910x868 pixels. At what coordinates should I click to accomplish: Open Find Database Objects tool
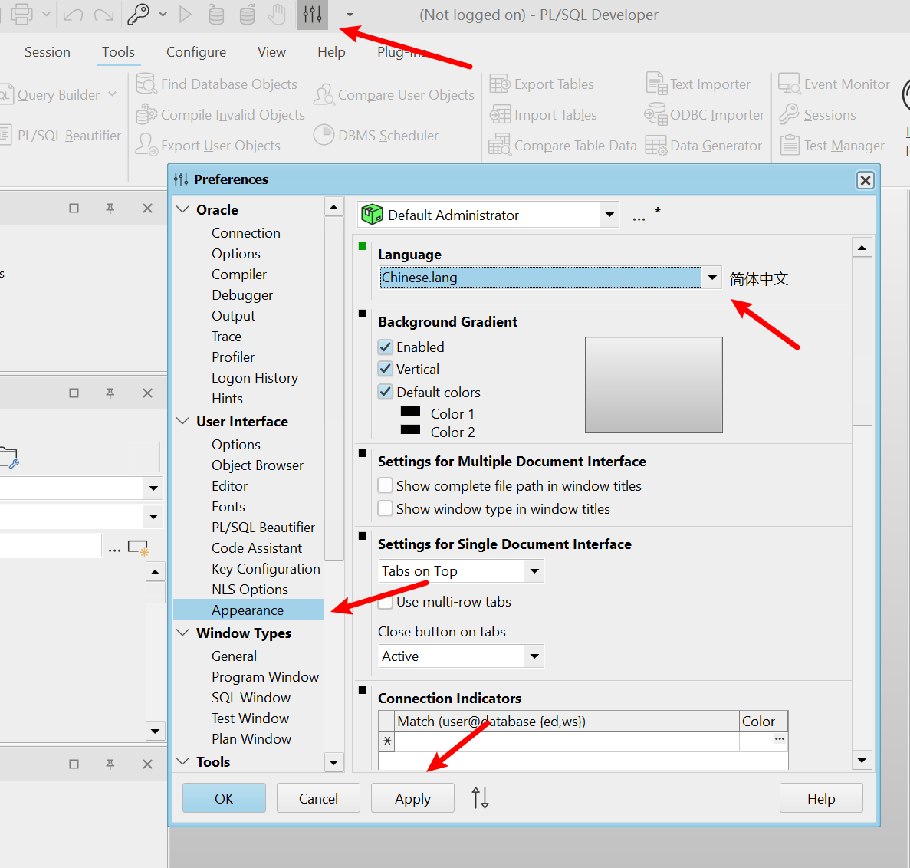(216, 84)
